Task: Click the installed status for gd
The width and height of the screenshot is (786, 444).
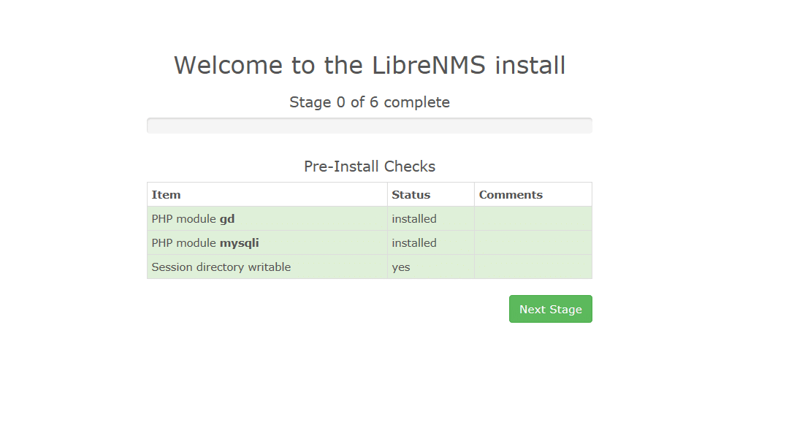Action: 414,219
